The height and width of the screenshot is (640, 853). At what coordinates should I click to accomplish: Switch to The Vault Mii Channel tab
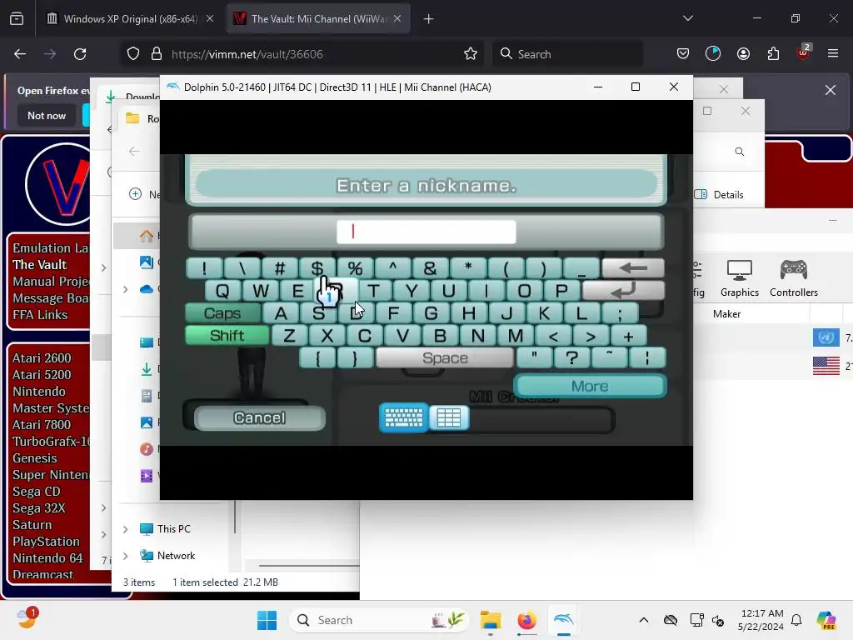pyautogui.click(x=318, y=19)
